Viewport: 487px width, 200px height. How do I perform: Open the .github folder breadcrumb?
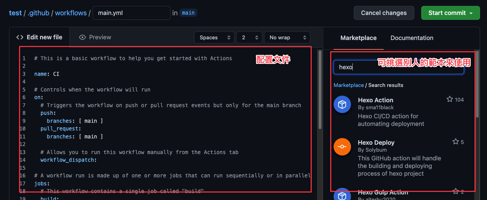click(38, 13)
